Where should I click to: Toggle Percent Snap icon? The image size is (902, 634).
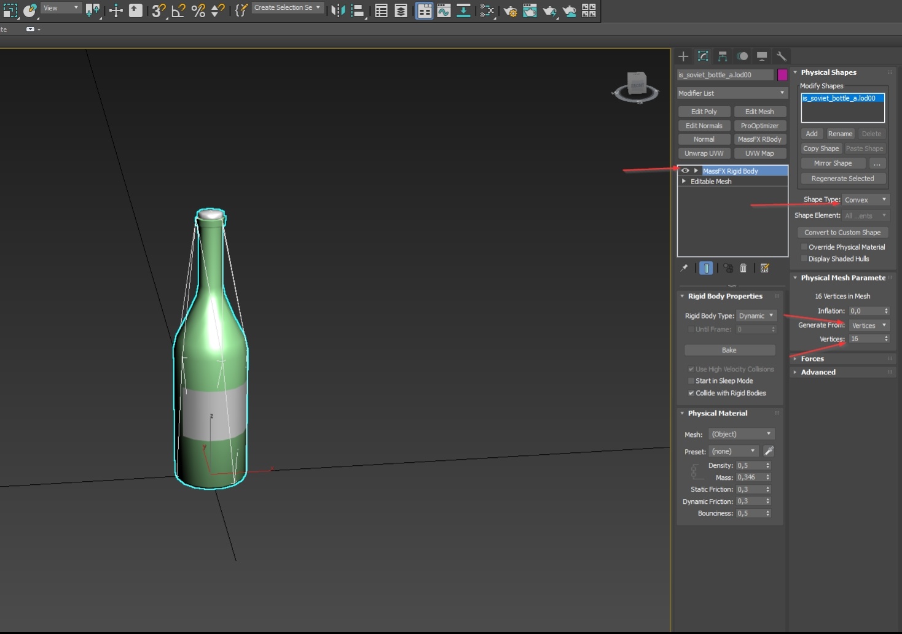click(198, 10)
